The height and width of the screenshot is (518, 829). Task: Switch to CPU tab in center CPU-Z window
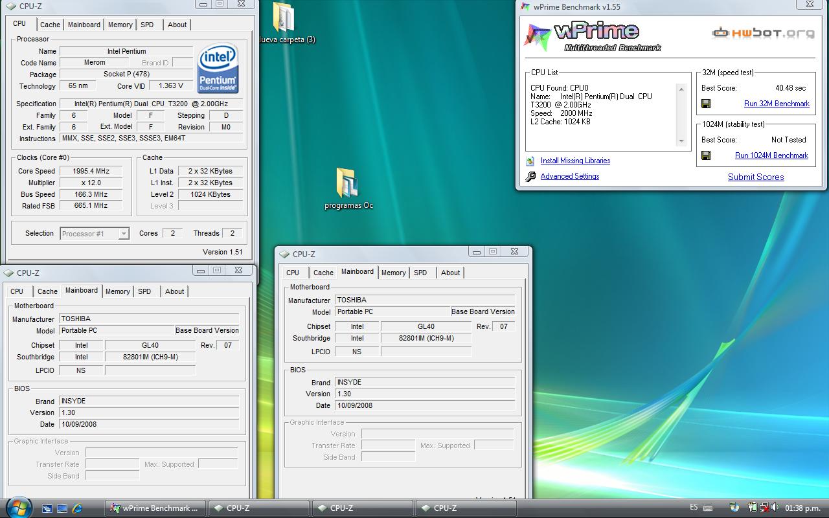pyautogui.click(x=293, y=273)
